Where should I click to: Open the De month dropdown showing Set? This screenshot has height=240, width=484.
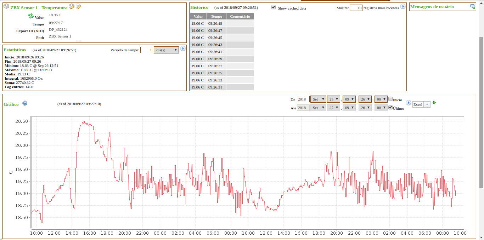click(x=318, y=99)
